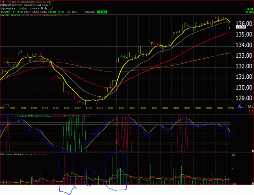Screen dimensions: 254x195
Task: Click the 129.00 price axis label
Action: (244, 98)
